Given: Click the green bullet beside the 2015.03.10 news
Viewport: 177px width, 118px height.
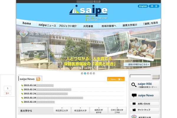Looking at the screenshot, I should point(22,86).
